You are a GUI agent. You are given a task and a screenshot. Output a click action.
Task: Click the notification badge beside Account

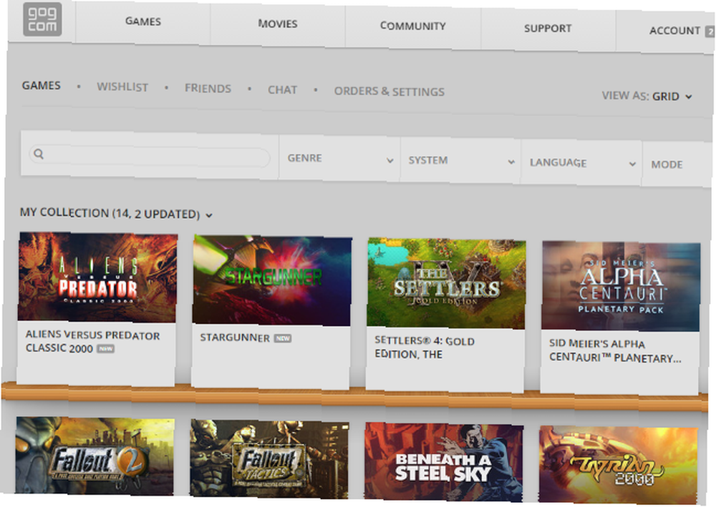coord(710,31)
